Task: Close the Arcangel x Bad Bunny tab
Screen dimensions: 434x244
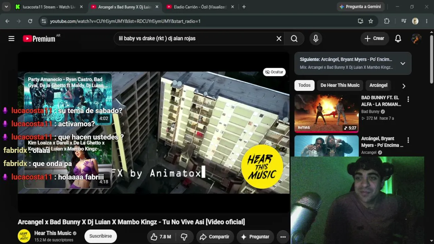Action: click(157, 7)
